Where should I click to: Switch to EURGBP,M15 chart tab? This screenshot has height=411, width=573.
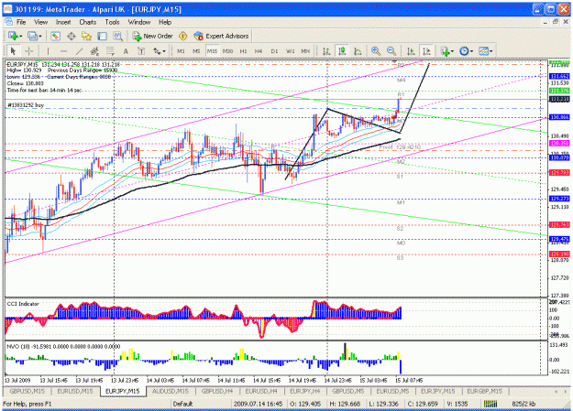pos(484,391)
